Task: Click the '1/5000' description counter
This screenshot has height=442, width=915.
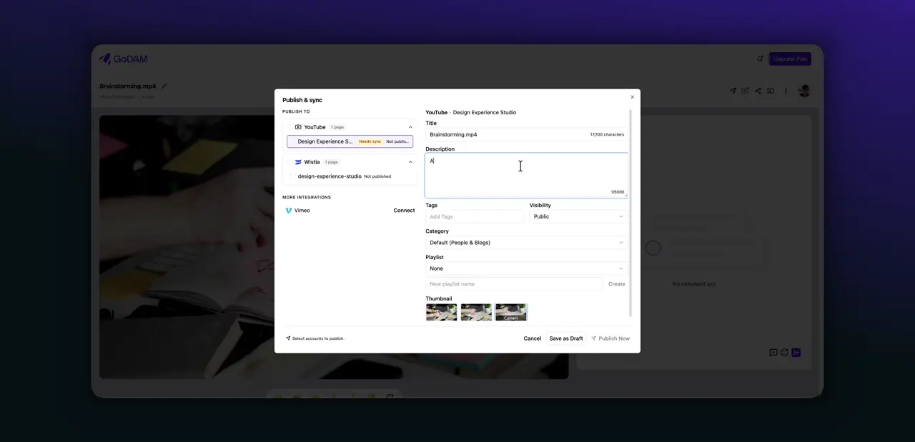Action: tap(617, 192)
